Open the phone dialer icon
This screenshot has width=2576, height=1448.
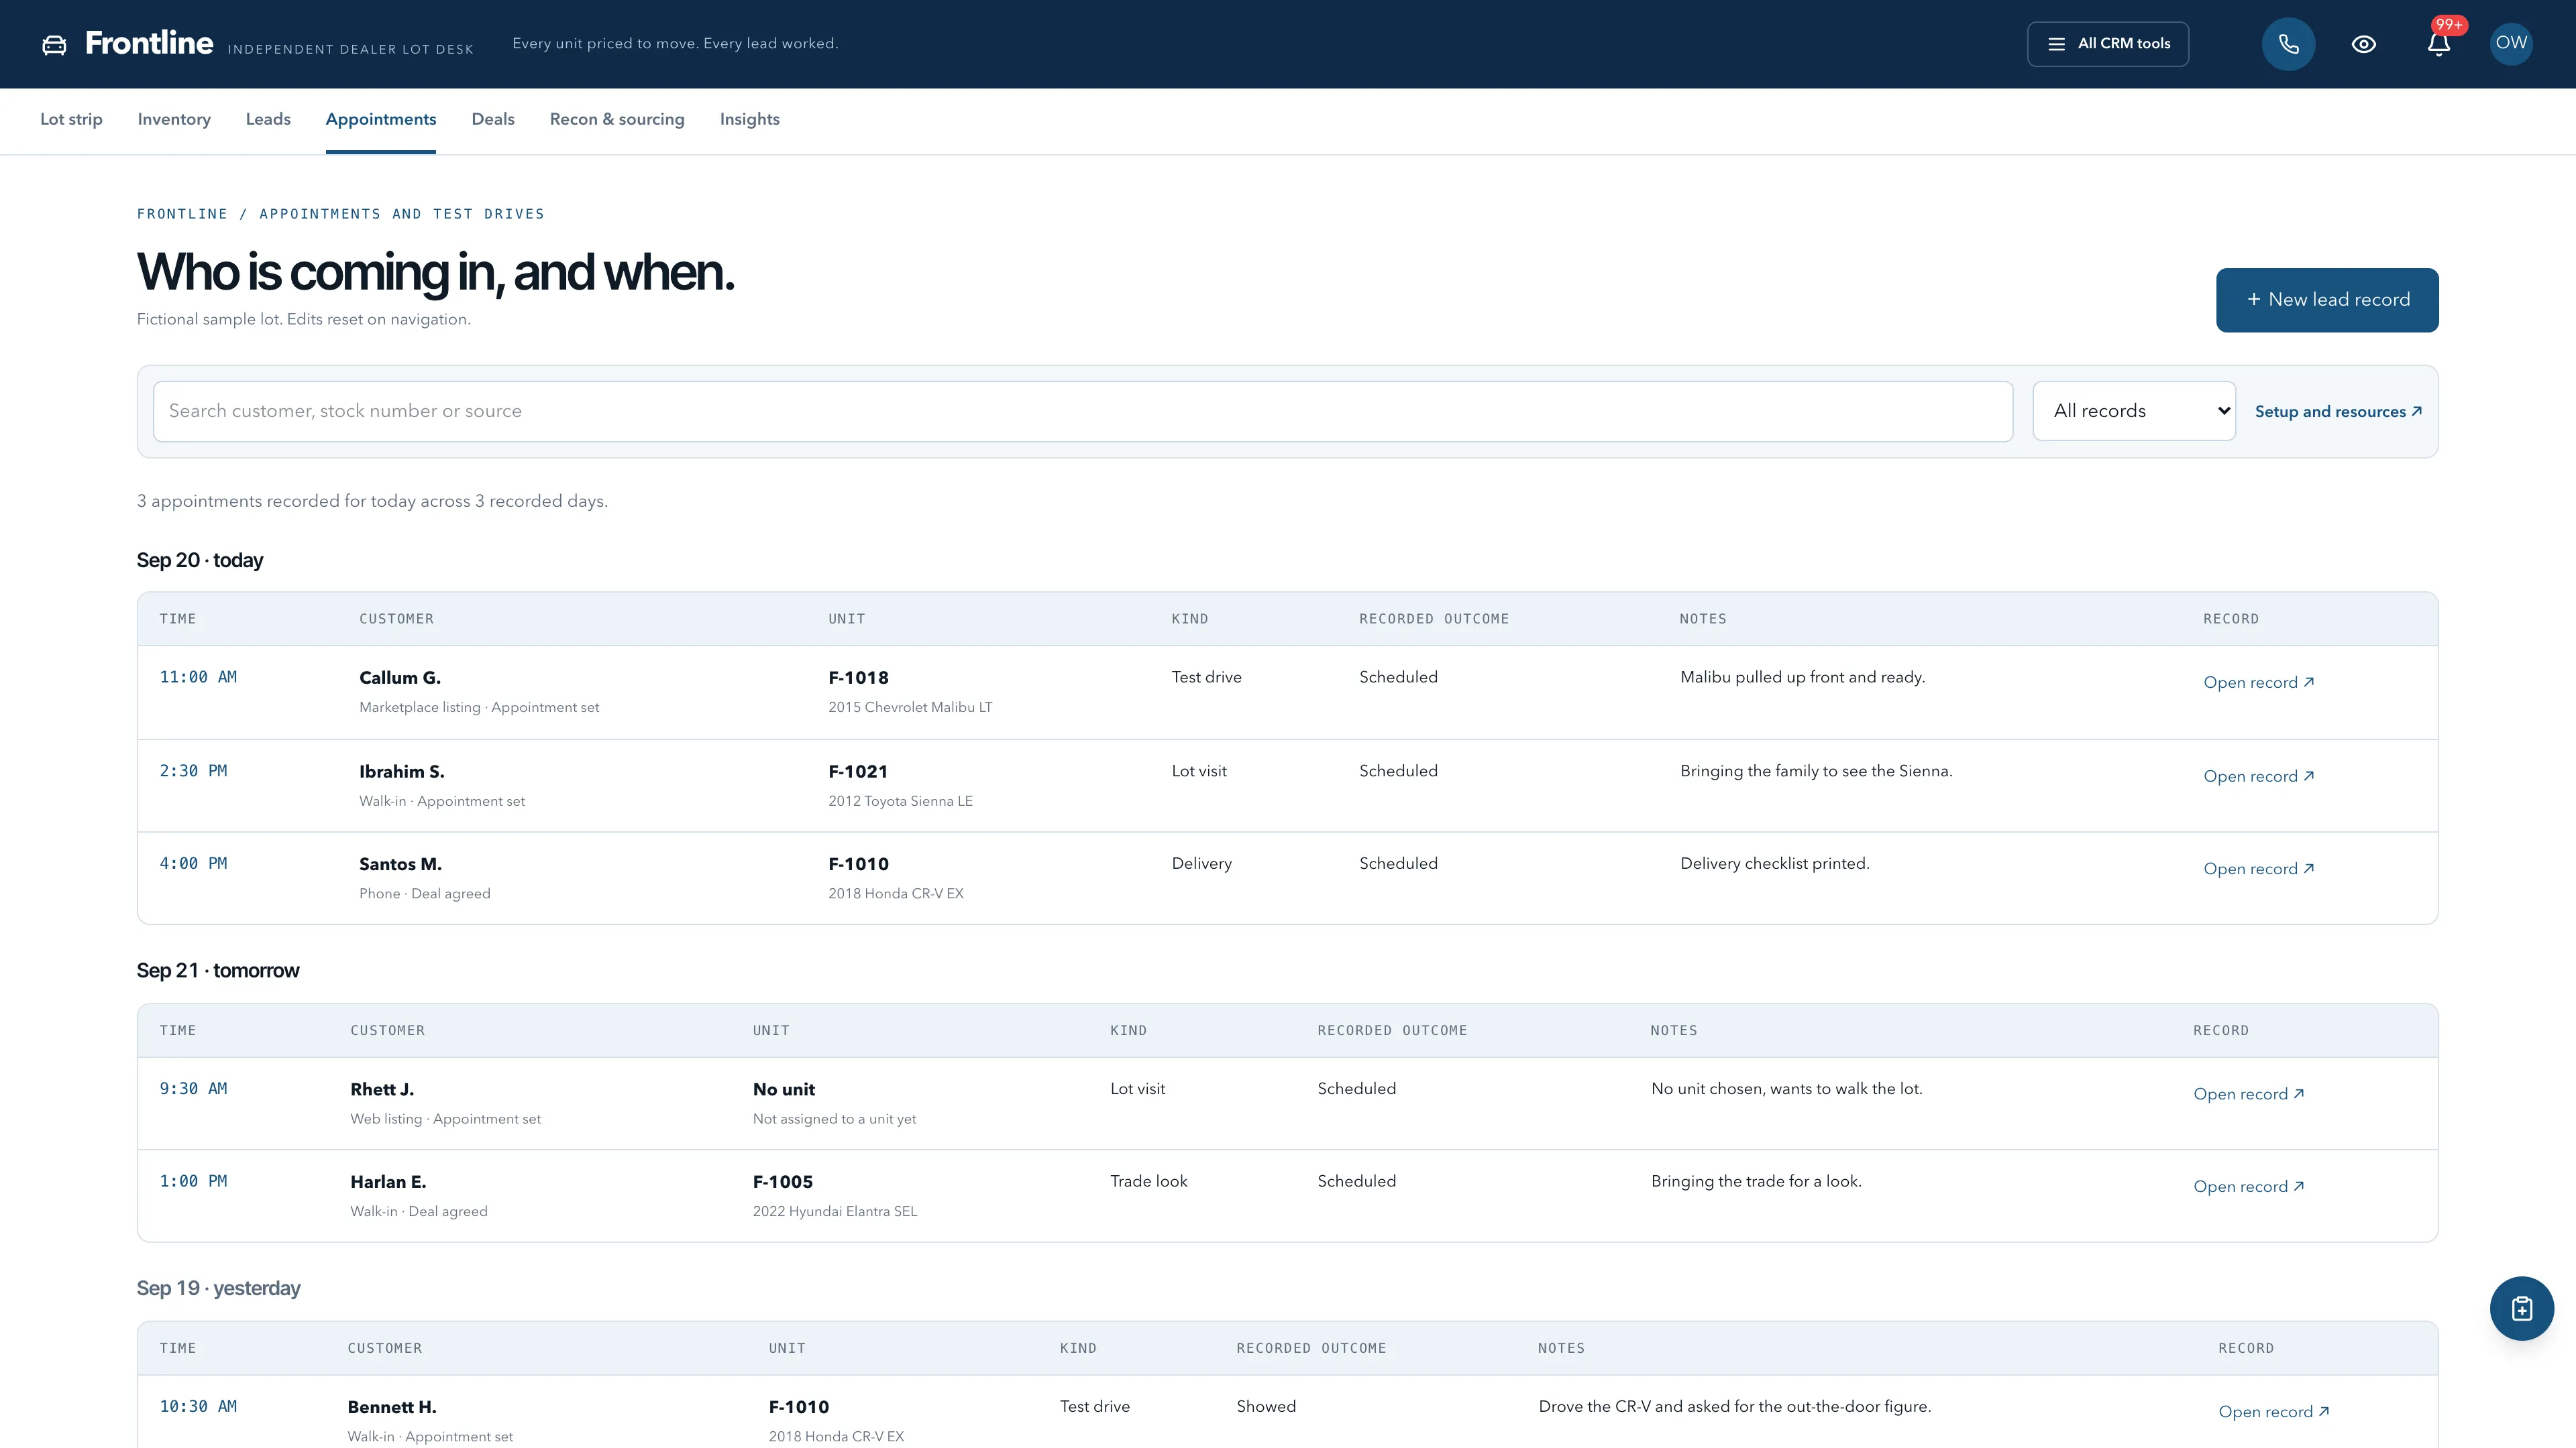[x=2288, y=44]
